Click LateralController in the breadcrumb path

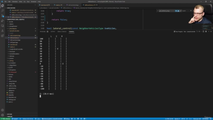click(54, 8)
